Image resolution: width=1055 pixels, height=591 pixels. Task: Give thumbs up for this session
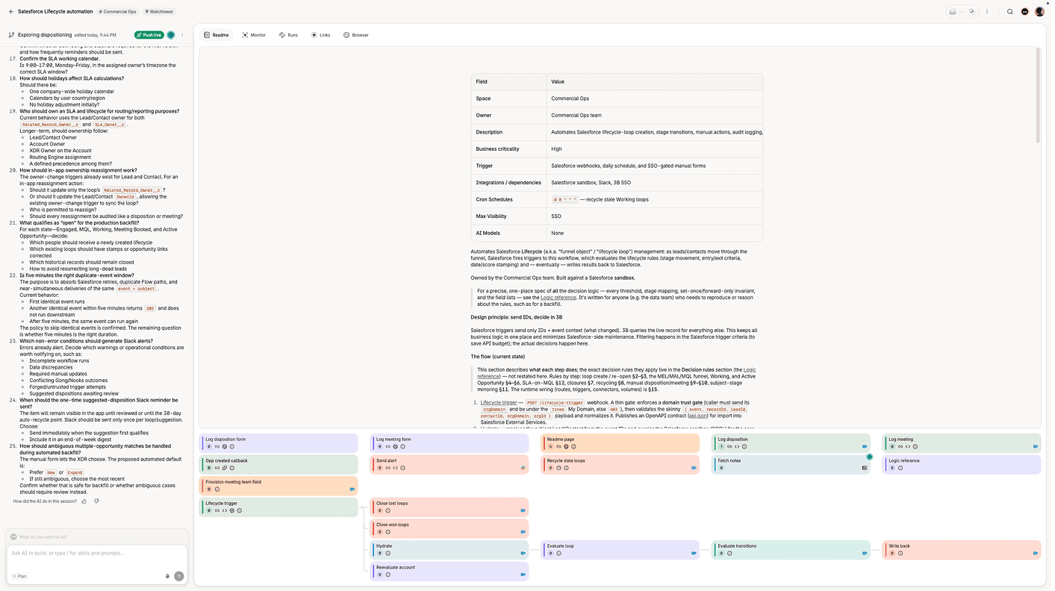point(84,501)
